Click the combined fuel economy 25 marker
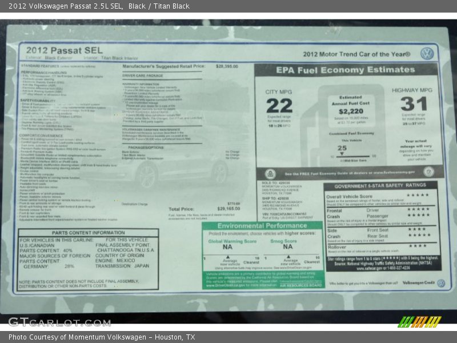 coord(342,149)
